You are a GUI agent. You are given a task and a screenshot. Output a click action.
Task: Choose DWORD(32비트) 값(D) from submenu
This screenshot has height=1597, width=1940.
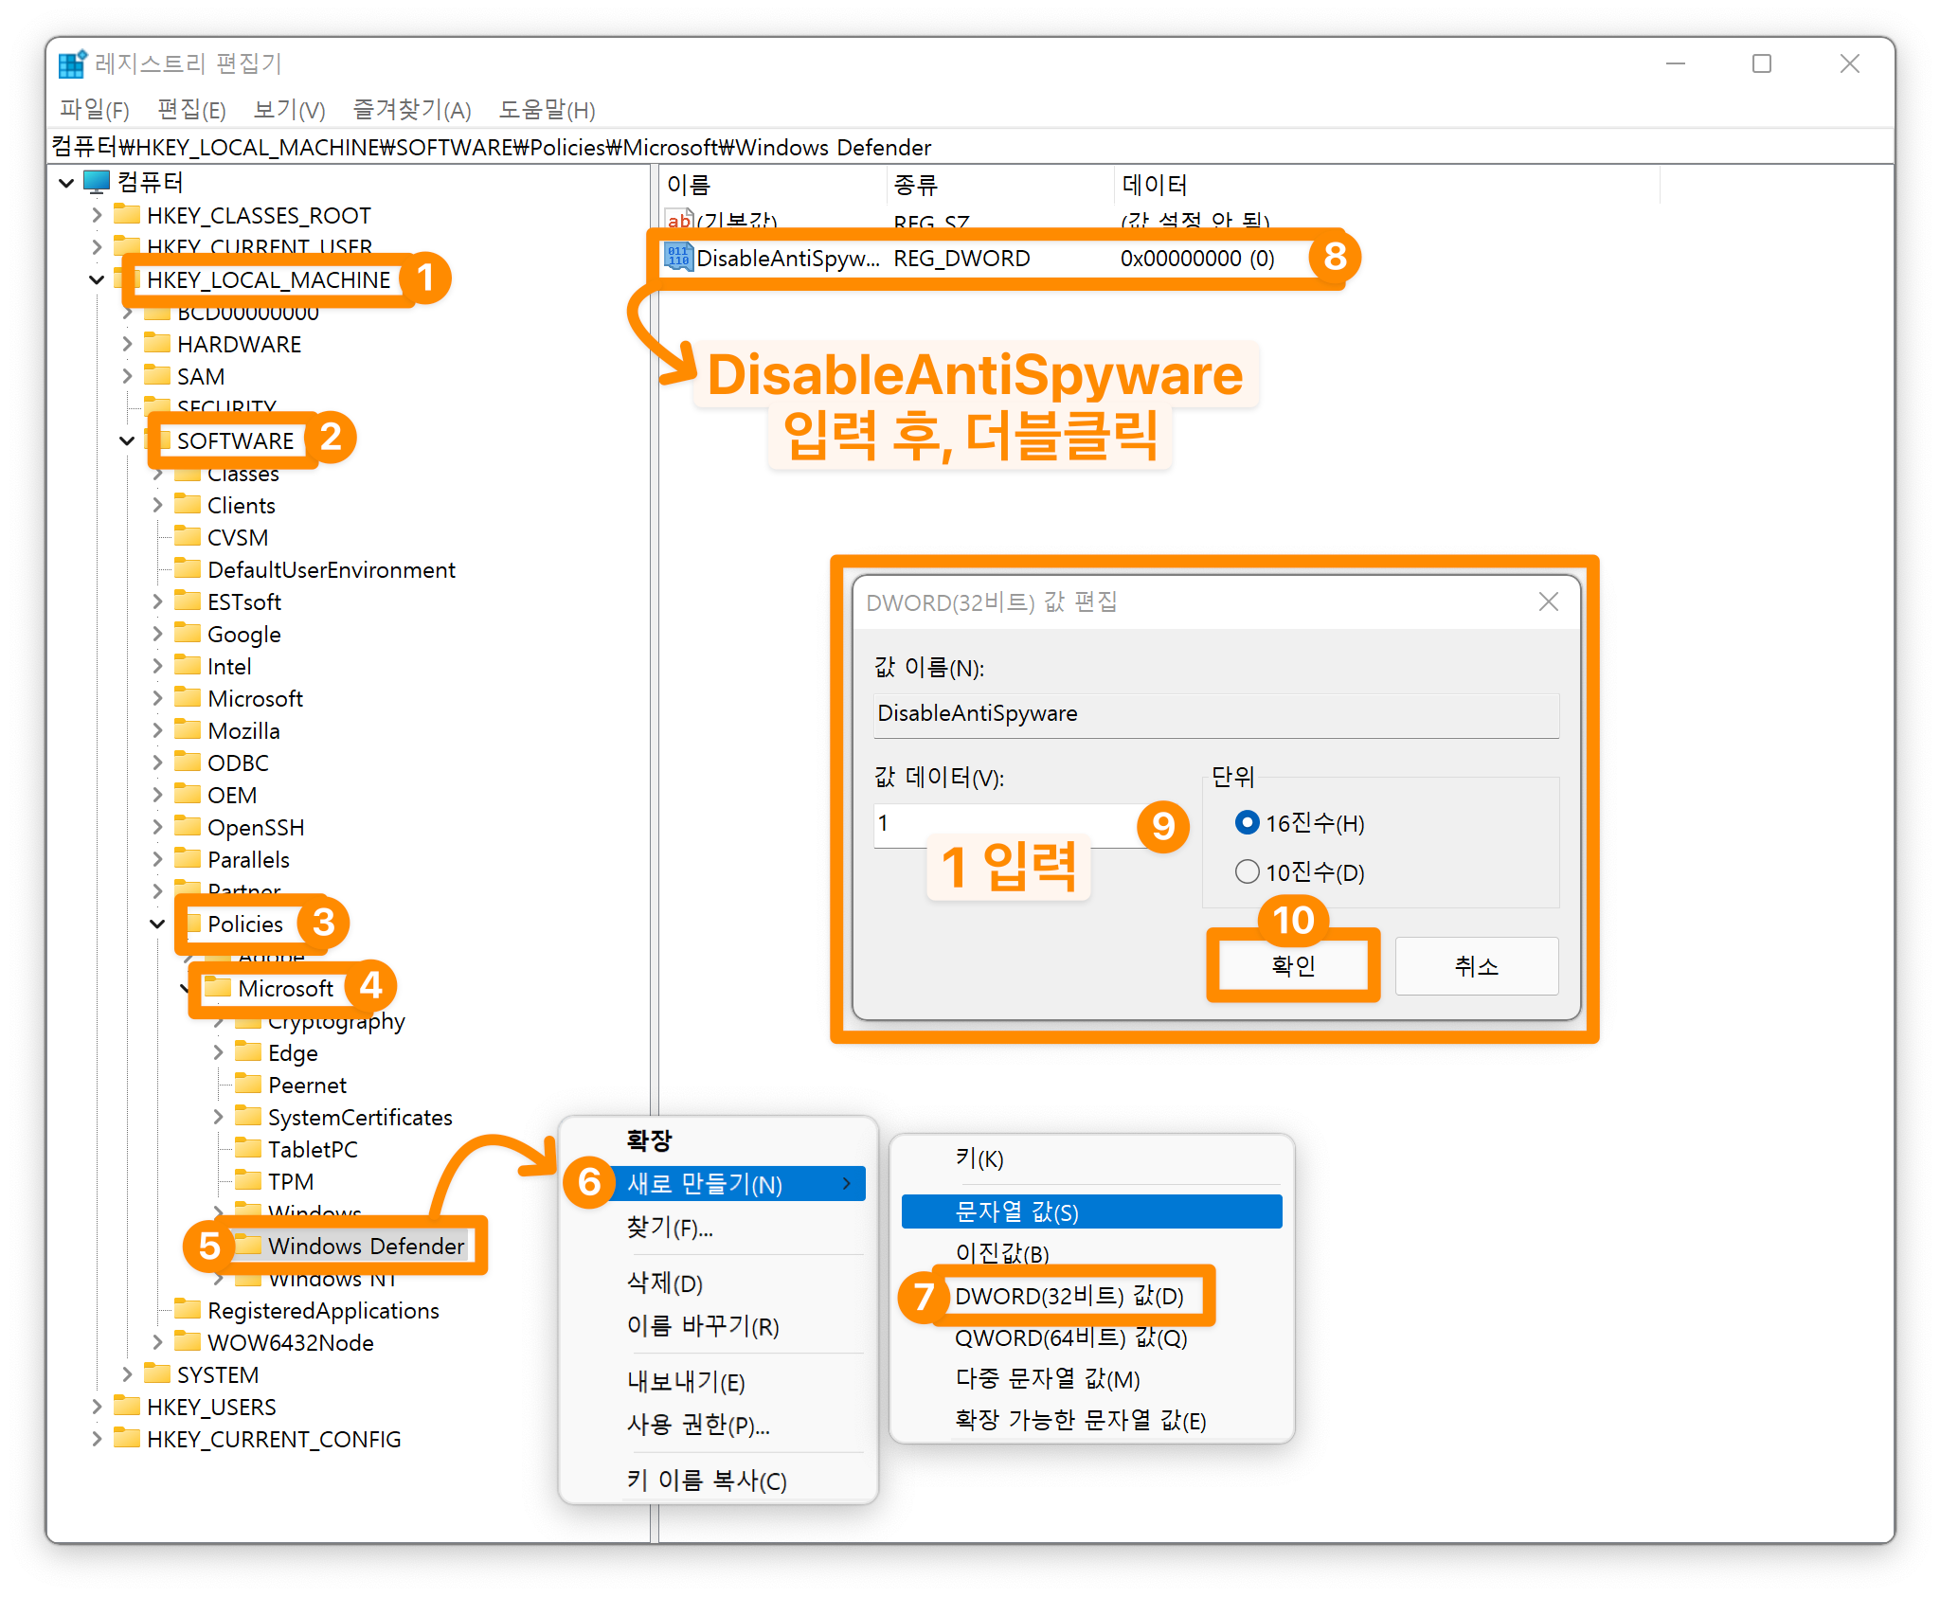1069,1296
